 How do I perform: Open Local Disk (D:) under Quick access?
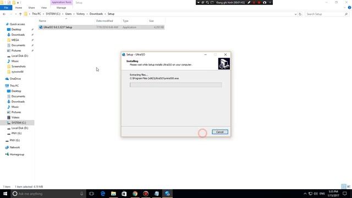coord(20,56)
